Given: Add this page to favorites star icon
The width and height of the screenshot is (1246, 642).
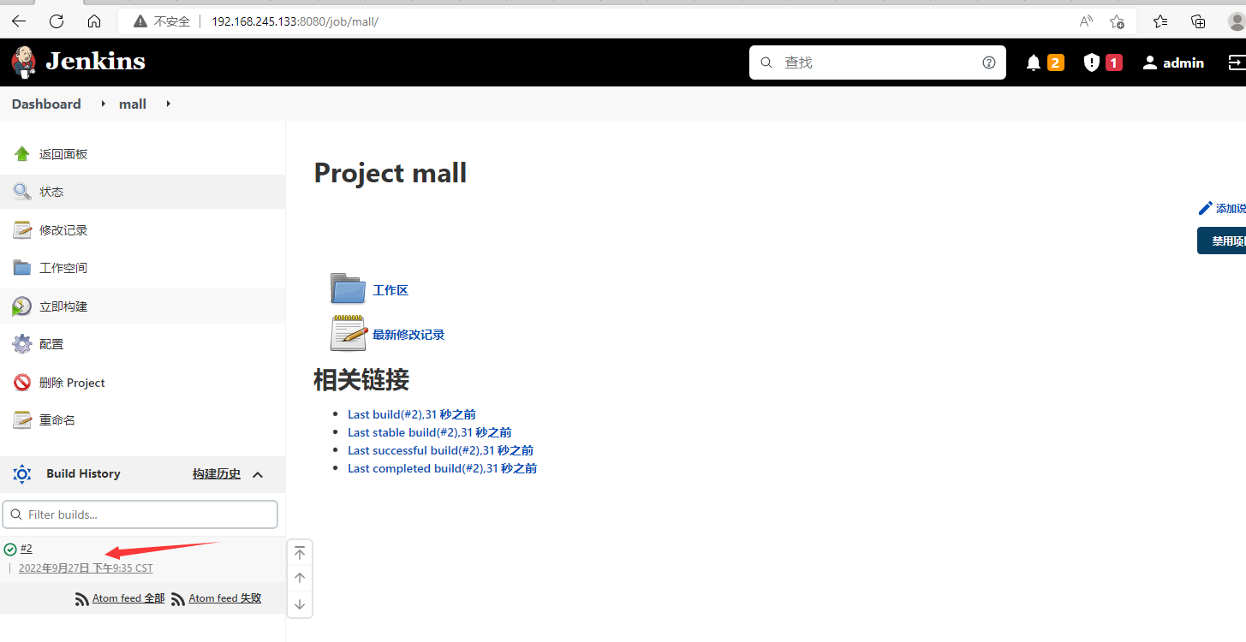Looking at the screenshot, I should [x=1117, y=21].
